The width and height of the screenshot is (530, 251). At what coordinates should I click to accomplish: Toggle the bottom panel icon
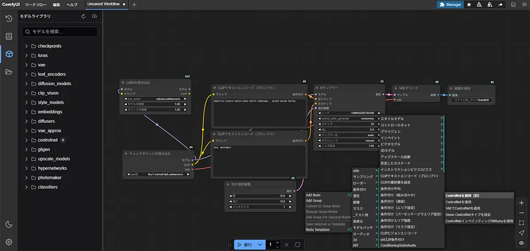pos(513,4)
